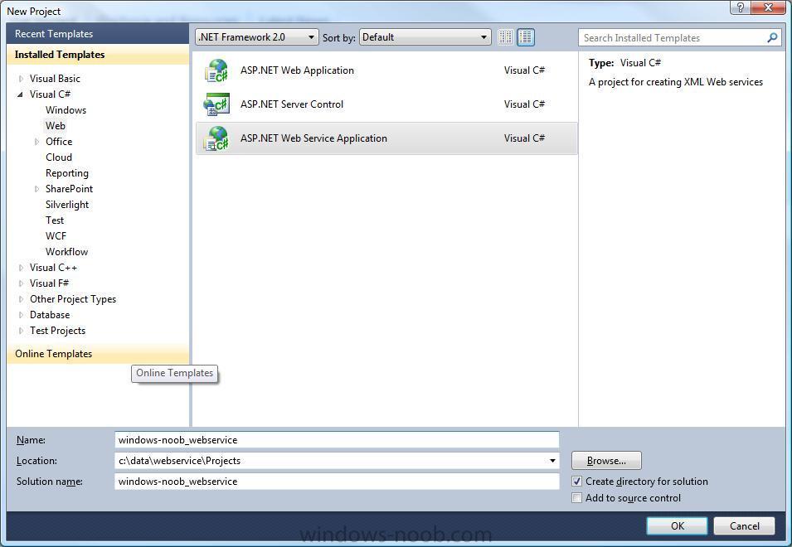The image size is (792, 547).
Task: Switch to small icons view
Action: [x=505, y=37]
